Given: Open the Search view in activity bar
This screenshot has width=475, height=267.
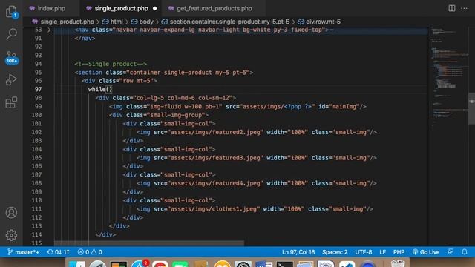Looking at the screenshot, I should pyautogui.click(x=11, y=33).
